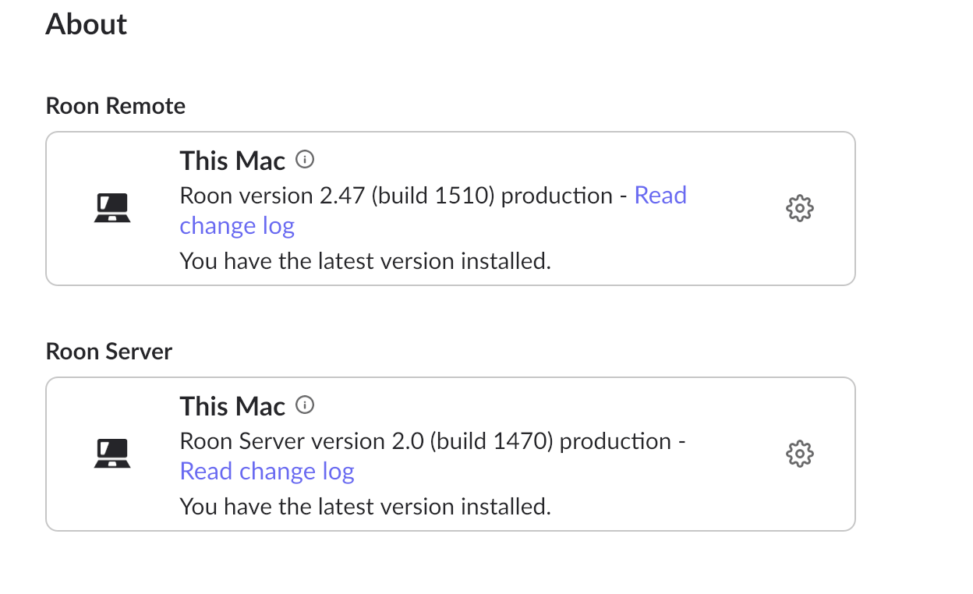This screenshot has width=973, height=594.
Task: Click the latest version status in Roon Remote card
Action: pos(366,261)
